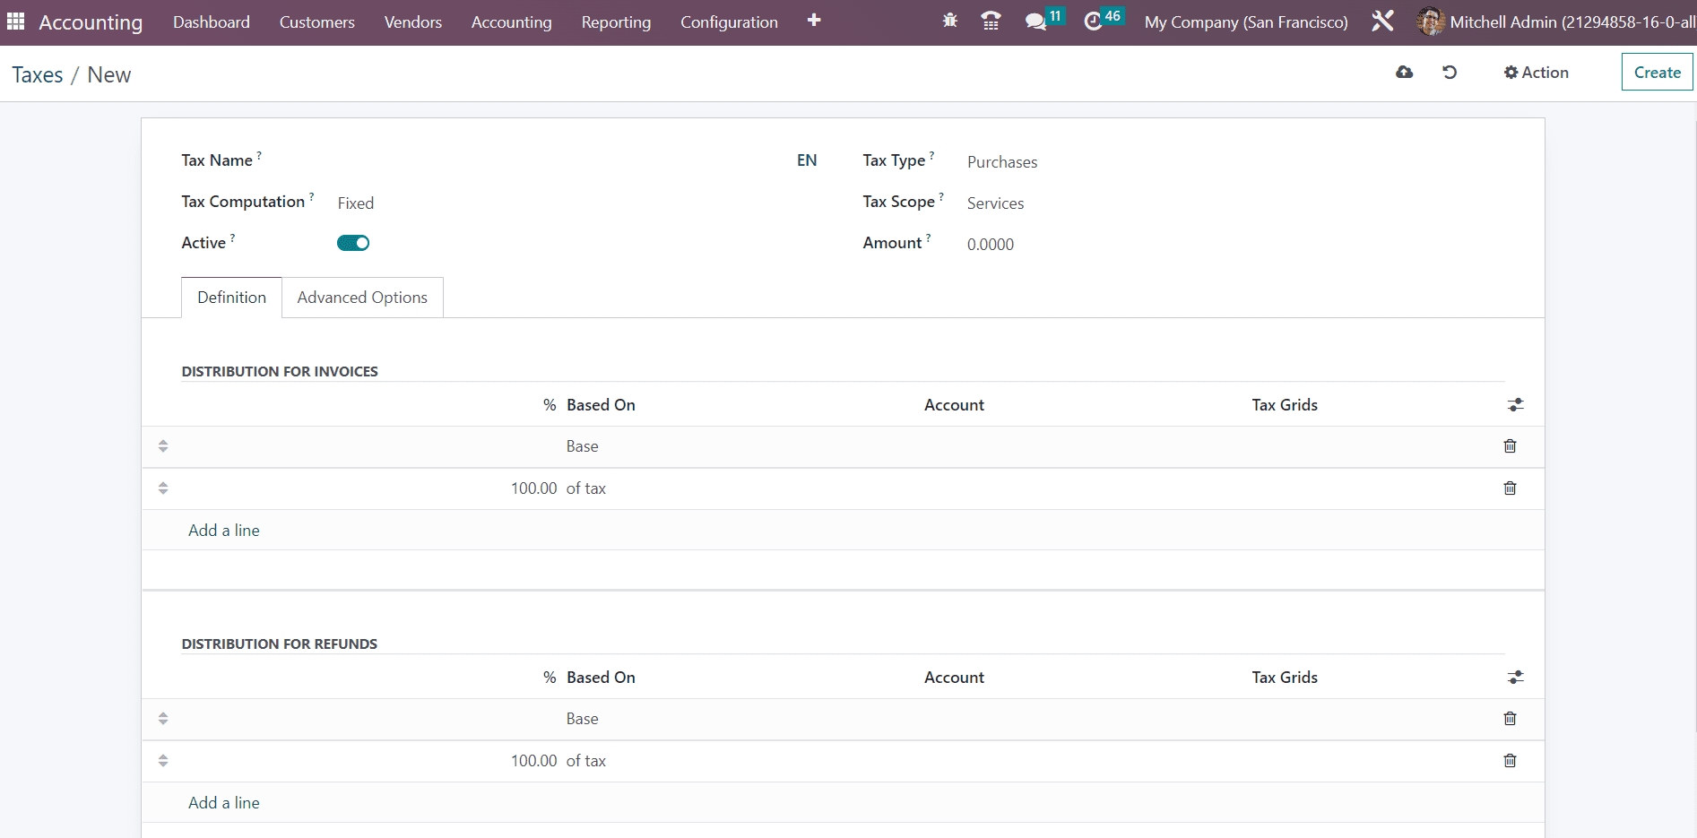Open the activities clock icon
Viewport: 1697px width, 838px height.
[1093, 22]
